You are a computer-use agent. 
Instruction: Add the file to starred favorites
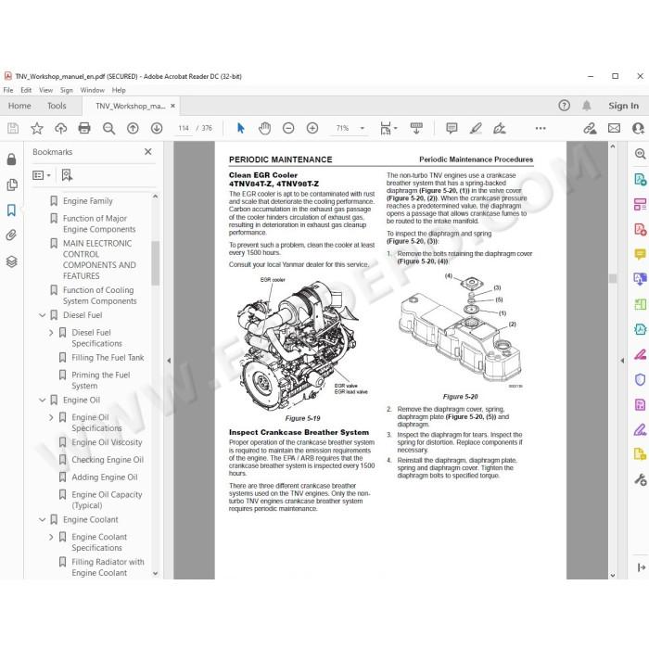(x=37, y=128)
